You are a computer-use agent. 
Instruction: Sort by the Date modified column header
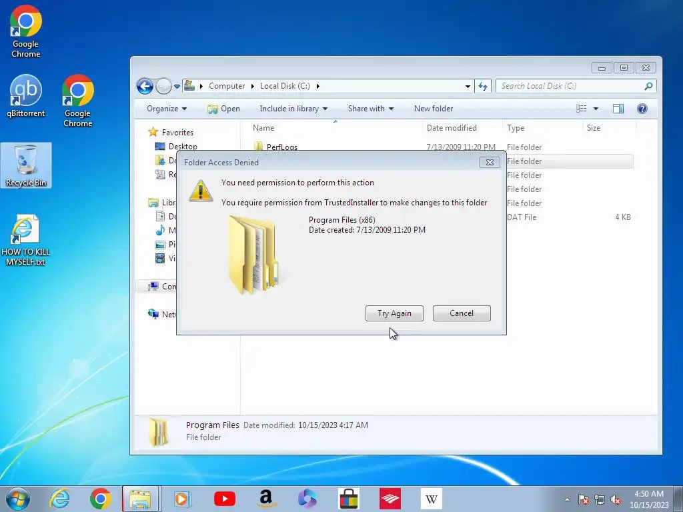click(x=452, y=127)
